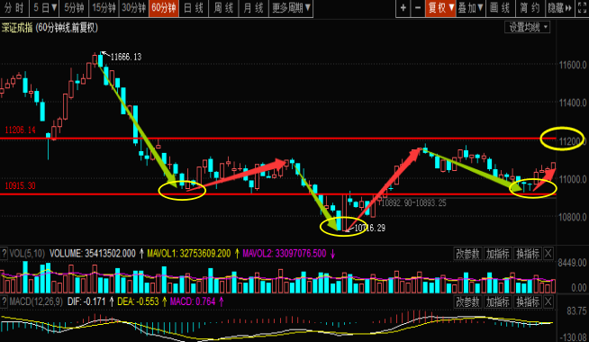Open MACD indicator help question mark
The height and width of the screenshot is (342, 589).
pyautogui.click(x=4, y=301)
